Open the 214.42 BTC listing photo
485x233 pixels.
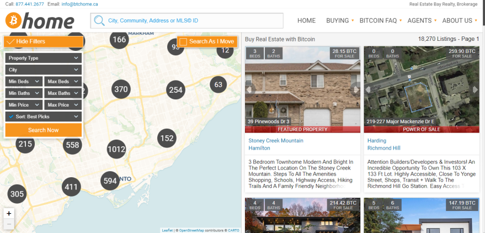click(x=302, y=216)
